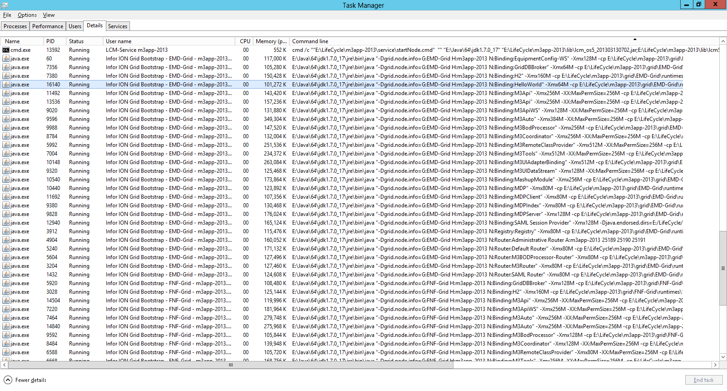The height and width of the screenshot is (391, 727).
Task: Click the java.exe icon for PID 16140
Action: point(6,85)
